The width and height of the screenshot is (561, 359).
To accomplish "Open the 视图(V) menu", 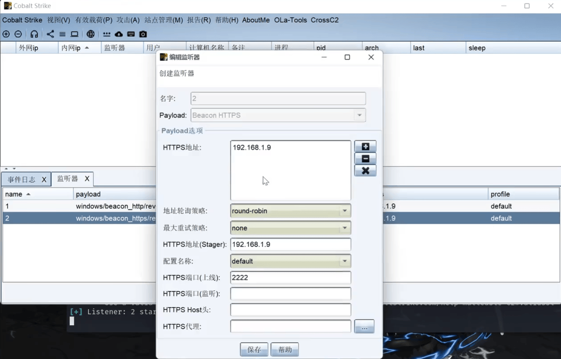I will [x=59, y=20].
